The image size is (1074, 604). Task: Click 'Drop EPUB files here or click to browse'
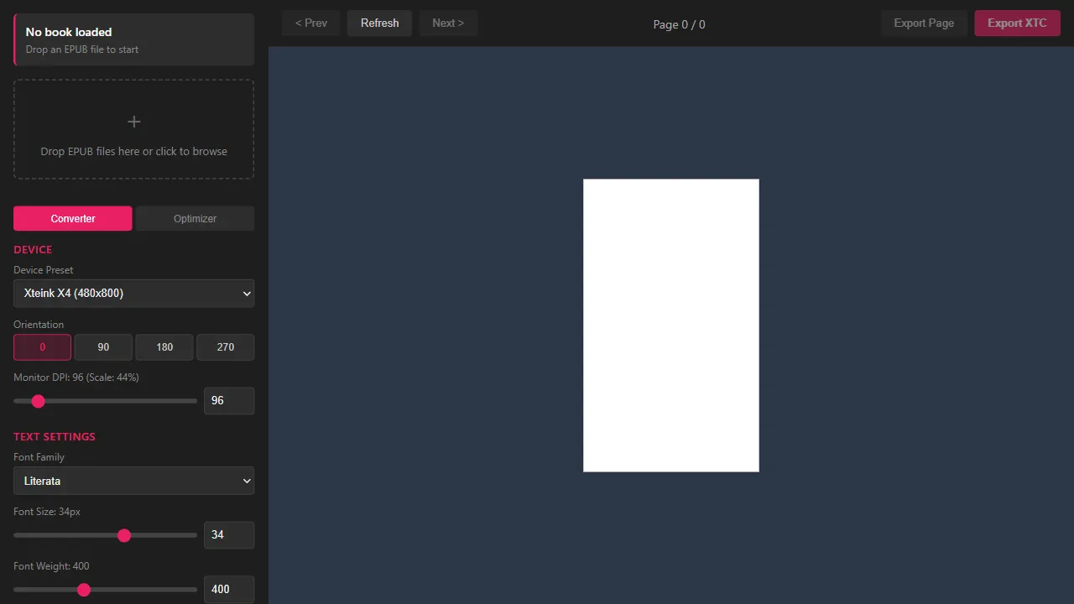133,152
